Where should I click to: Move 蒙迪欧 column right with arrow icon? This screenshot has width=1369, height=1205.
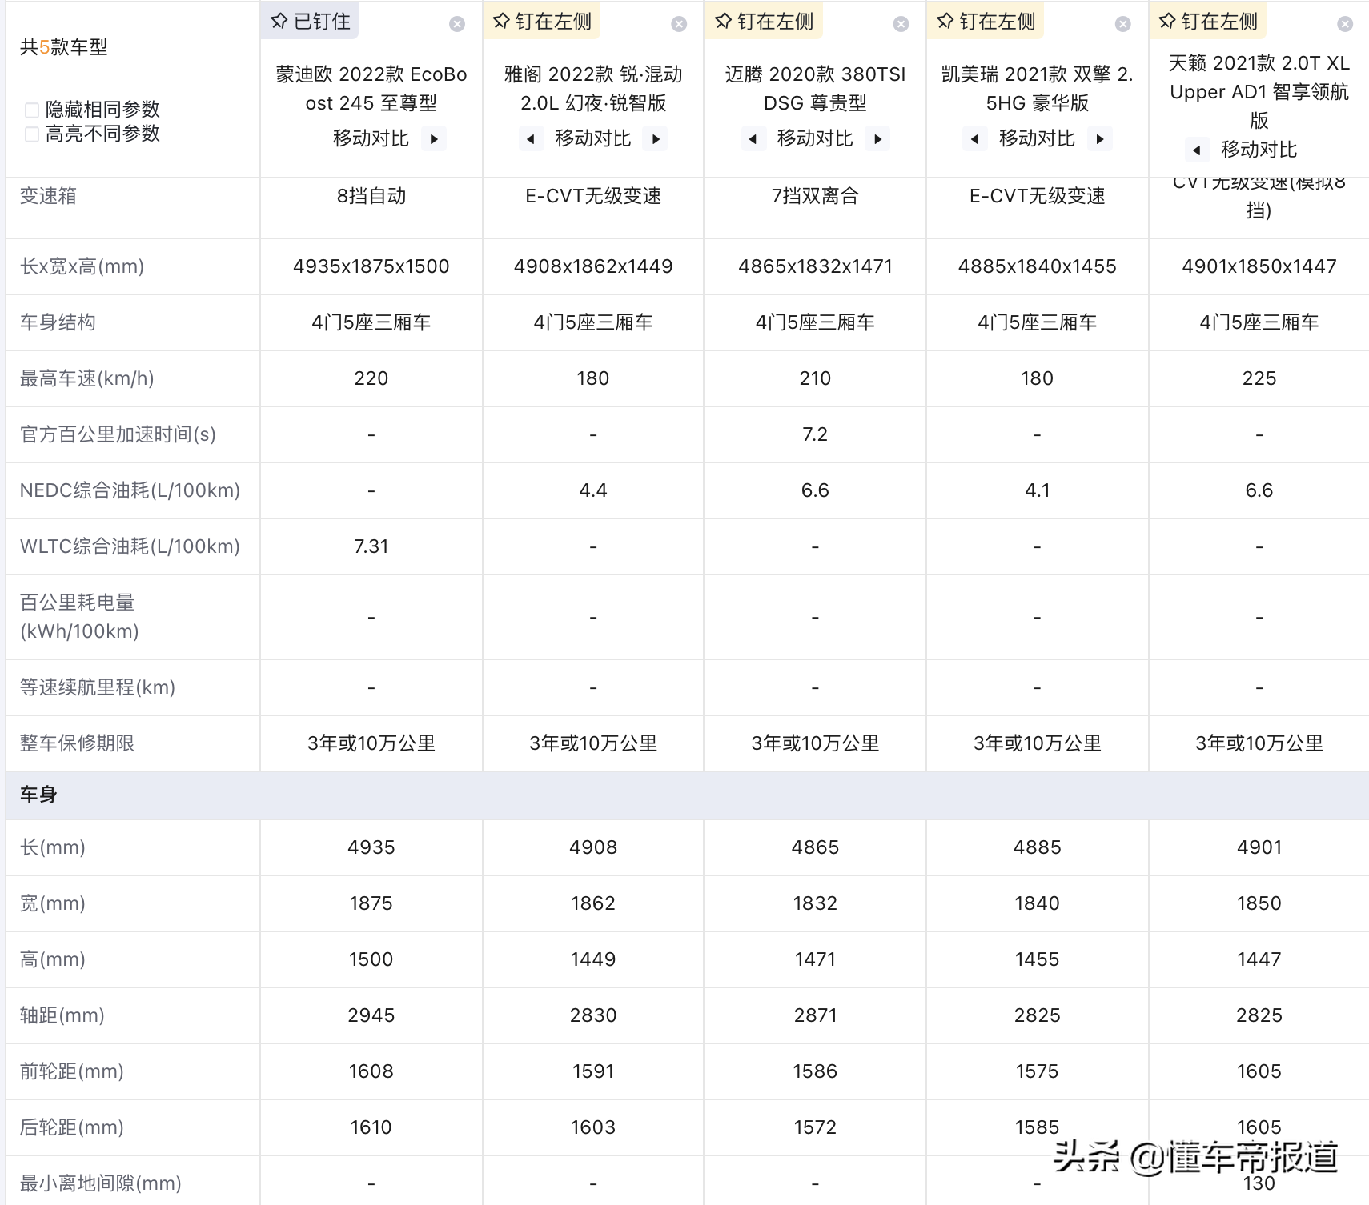tap(434, 139)
